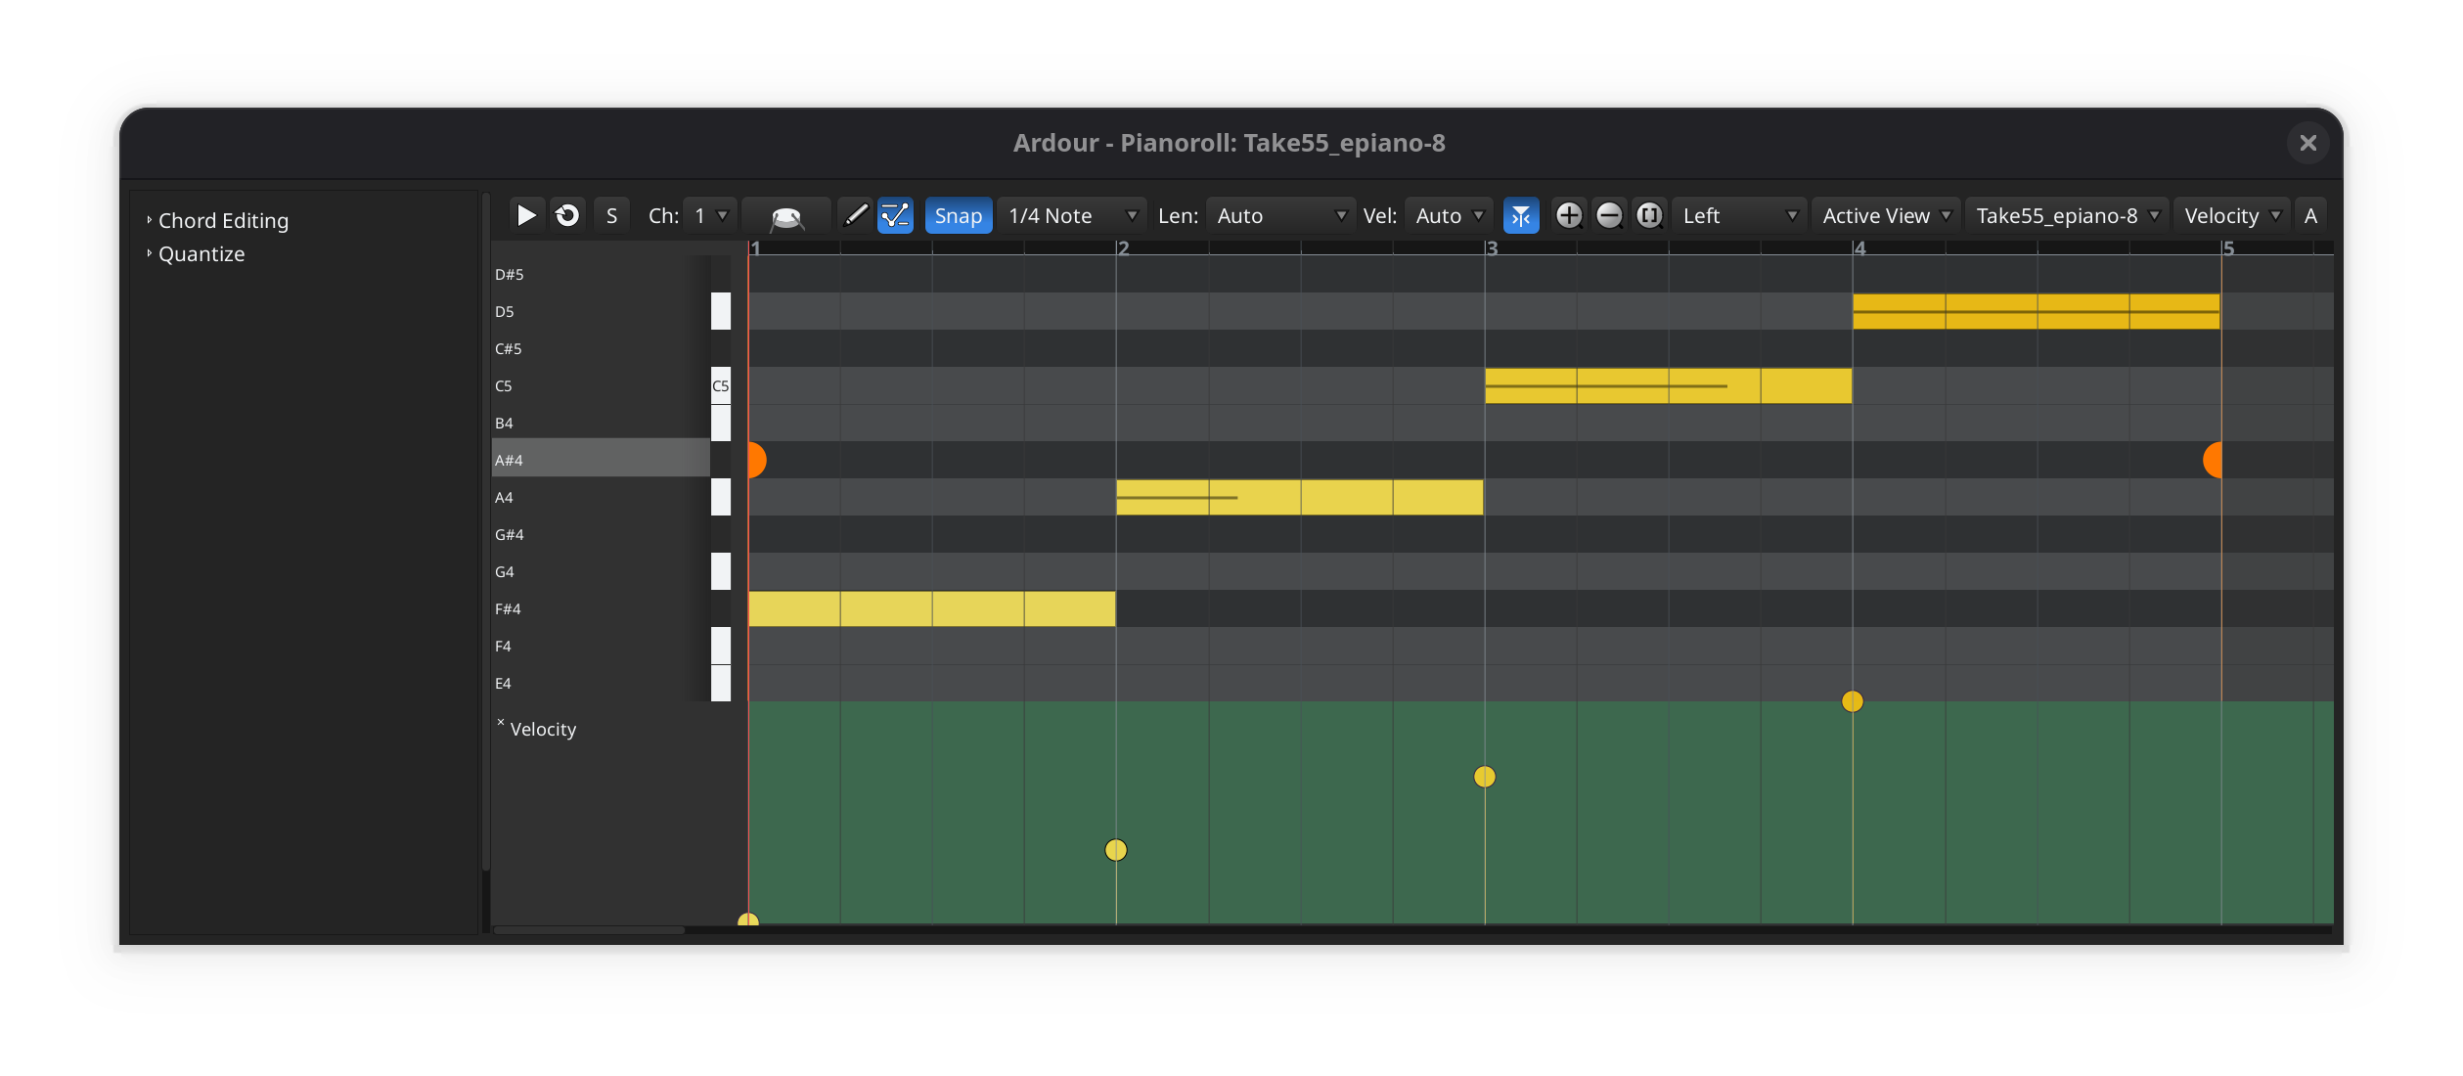Toggle loop playback icon
The image size is (2463, 1076).
tap(567, 215)
